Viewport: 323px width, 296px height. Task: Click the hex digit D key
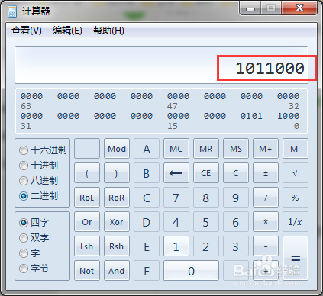[147, 222]
